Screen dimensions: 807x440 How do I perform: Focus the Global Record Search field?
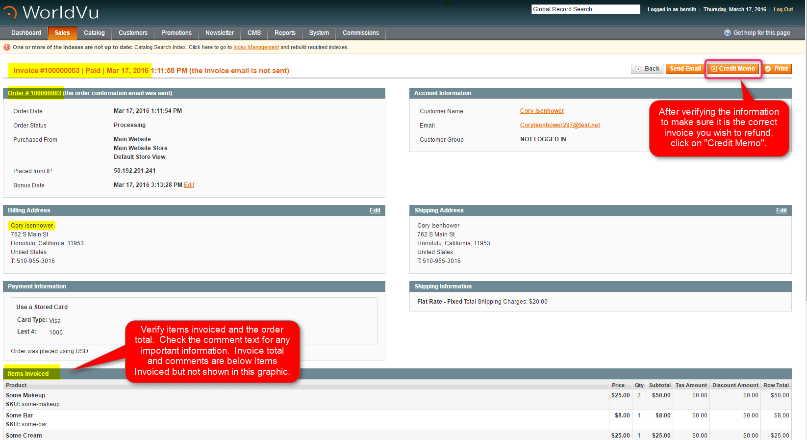tap(585, 9)
